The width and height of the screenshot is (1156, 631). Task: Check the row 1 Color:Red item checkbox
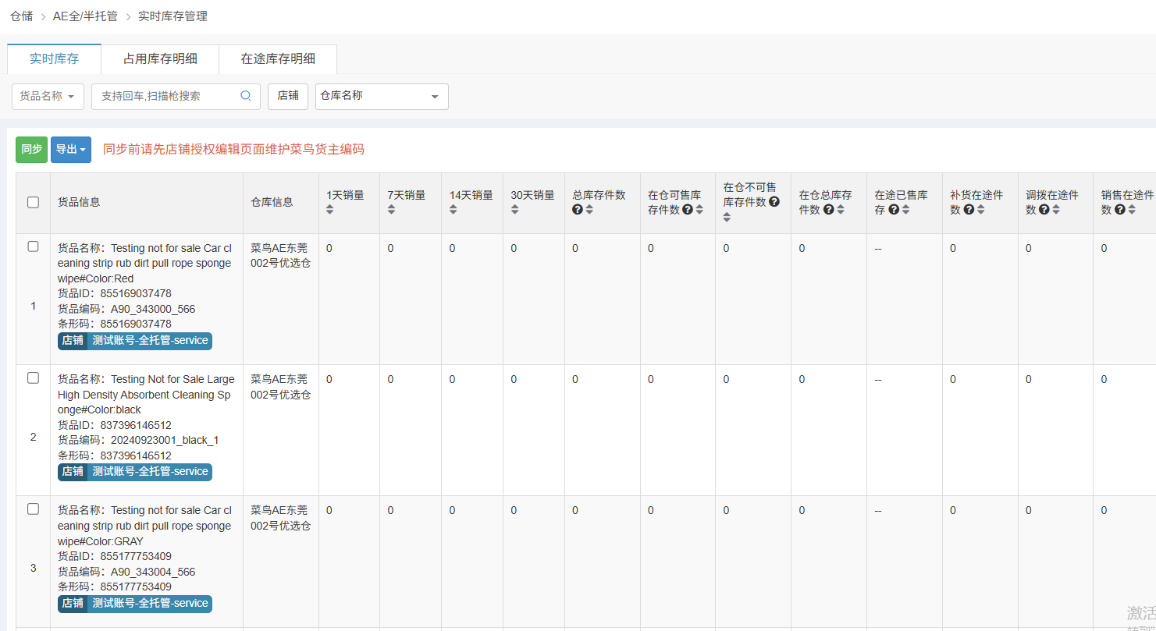[33, 246]
